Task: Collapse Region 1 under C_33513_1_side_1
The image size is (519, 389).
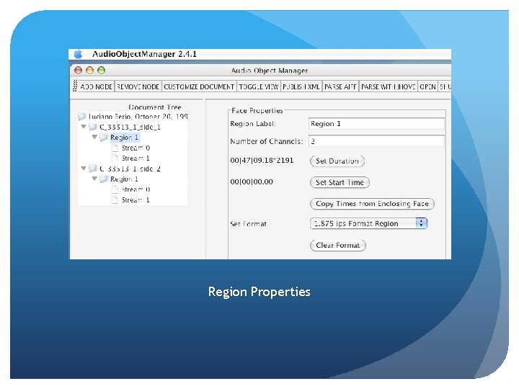Action: (94, 137)
